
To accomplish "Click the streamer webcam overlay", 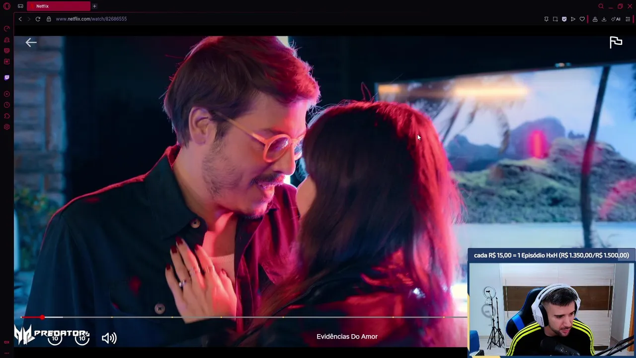I will (x=552, y=310).
